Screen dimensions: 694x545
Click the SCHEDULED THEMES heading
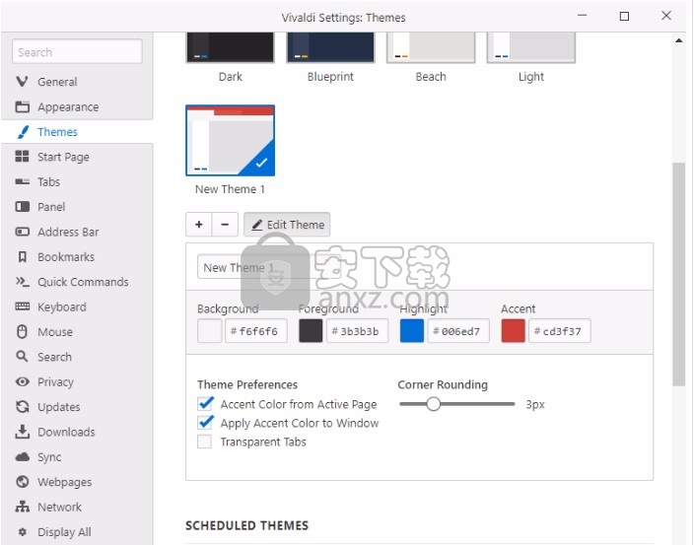coord(247,525)
